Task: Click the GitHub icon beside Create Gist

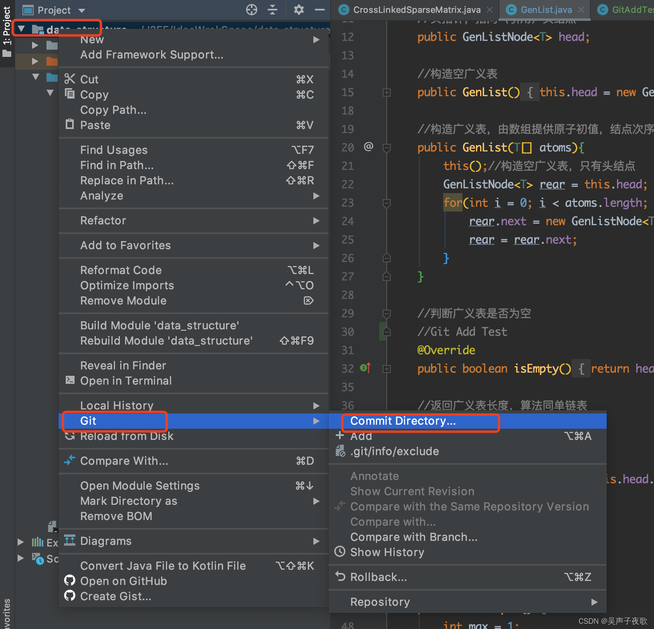Action: [70, 596]
